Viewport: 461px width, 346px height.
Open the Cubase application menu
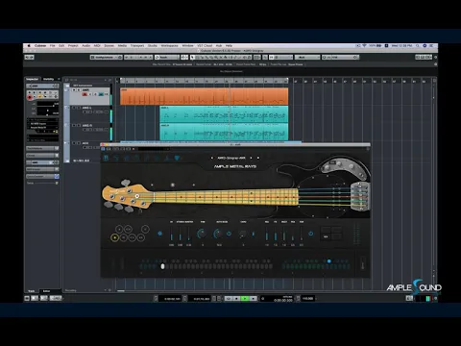(x=40, y=46)
